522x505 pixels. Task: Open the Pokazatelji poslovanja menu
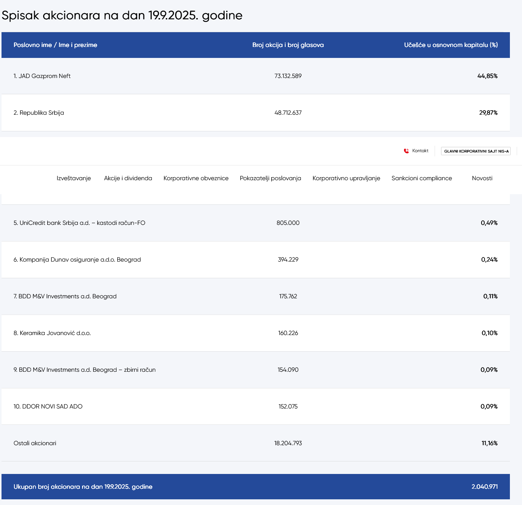click(270, 178)
